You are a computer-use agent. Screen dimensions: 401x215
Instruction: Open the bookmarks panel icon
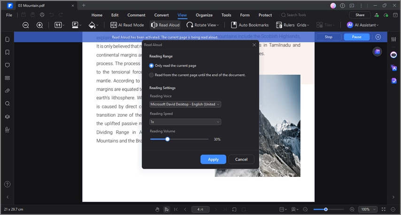8,52
